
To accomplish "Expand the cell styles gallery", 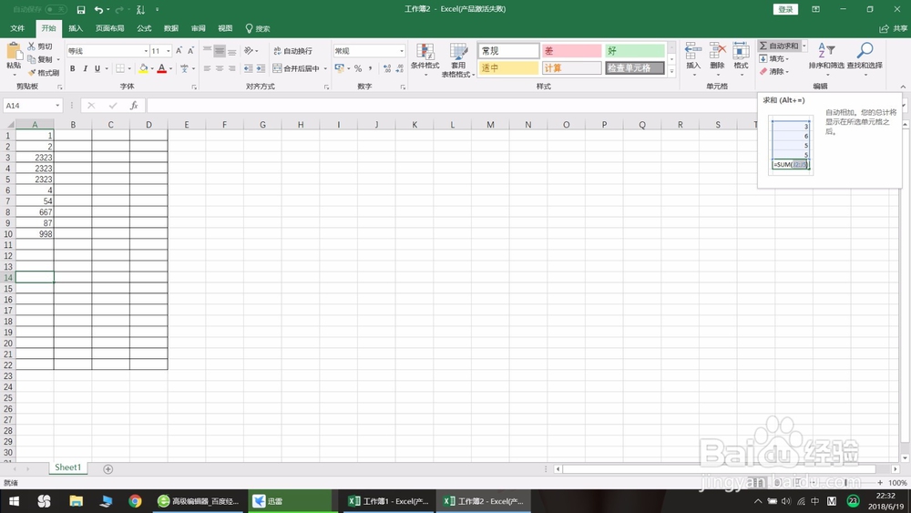I will (x=671, y=72).
